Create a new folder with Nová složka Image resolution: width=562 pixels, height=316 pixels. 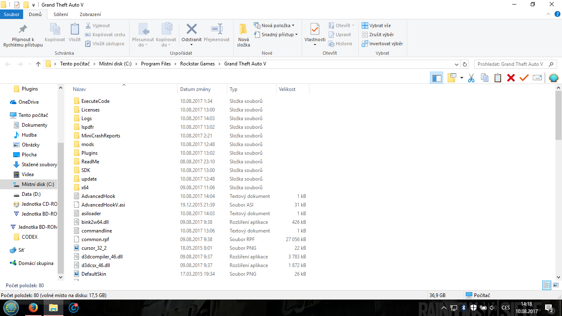click(x=244, y=35)
